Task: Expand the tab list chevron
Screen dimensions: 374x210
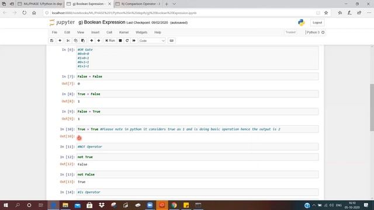Action: pyautogui.click(x=174, y=4)
